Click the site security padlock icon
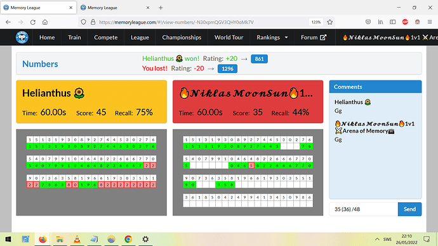Viewport: 438px width, 246px height. (x=93, y=22)
